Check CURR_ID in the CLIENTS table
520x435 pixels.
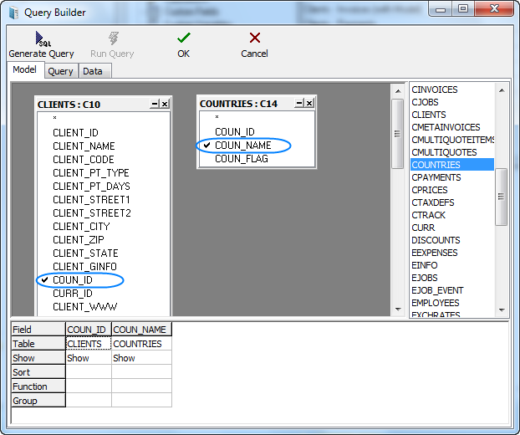point(73,294)
